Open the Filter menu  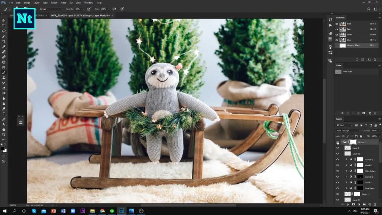63,3
